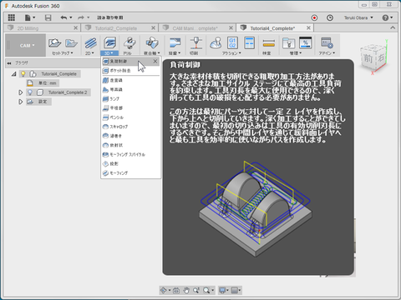Open the Help question mark menu

coord(387,17)
